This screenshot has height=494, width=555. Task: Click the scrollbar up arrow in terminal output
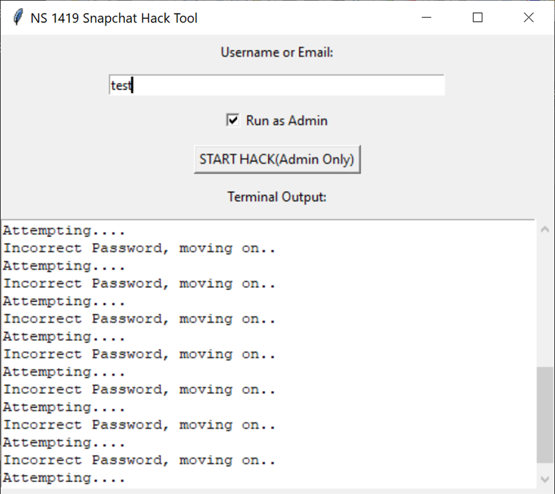point(544,230)
